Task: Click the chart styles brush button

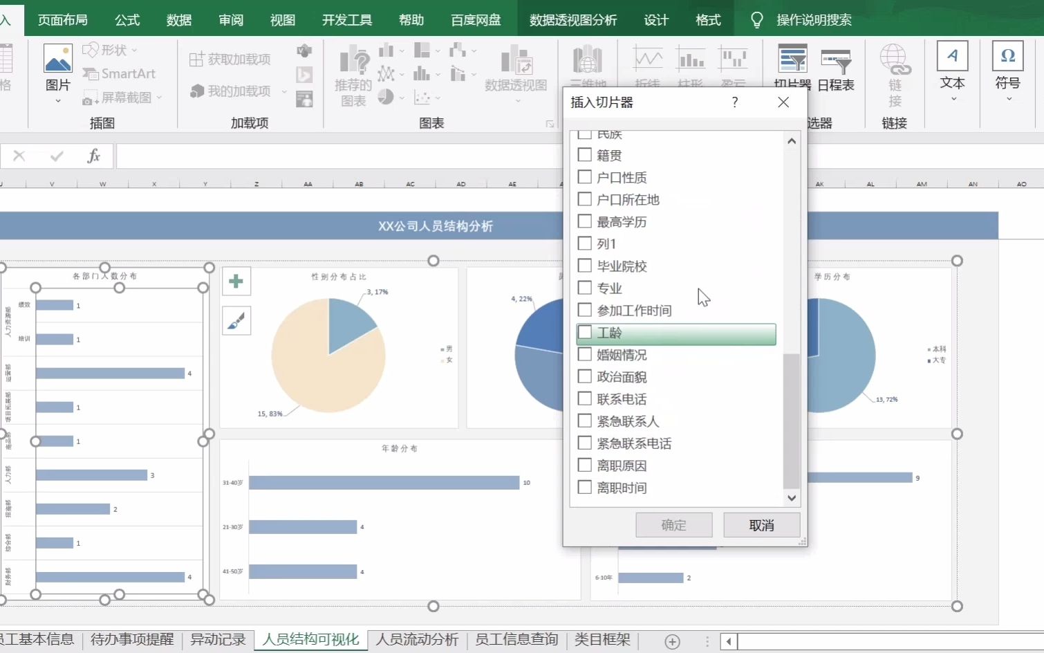Action: [x=236, y=321]
